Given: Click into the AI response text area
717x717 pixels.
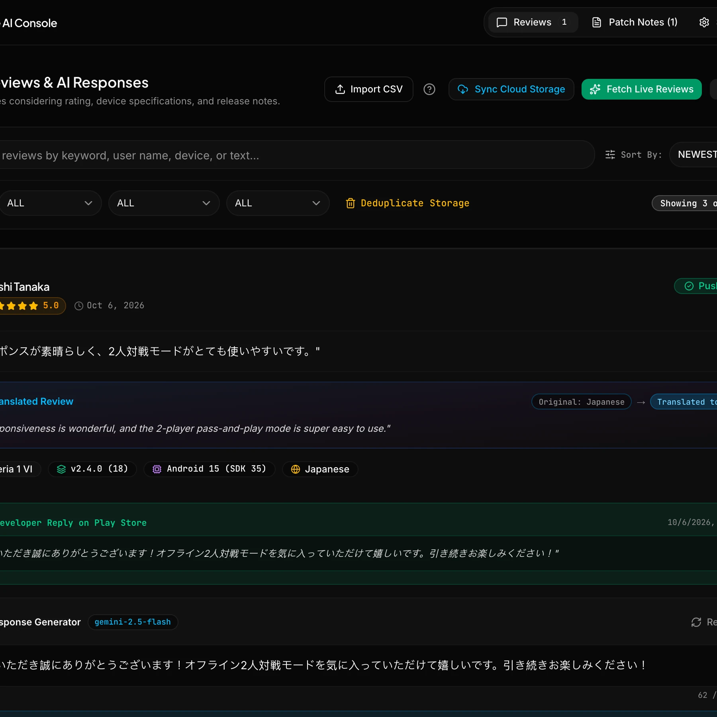Looking at the screenshot, I should (x=358, y=665).
